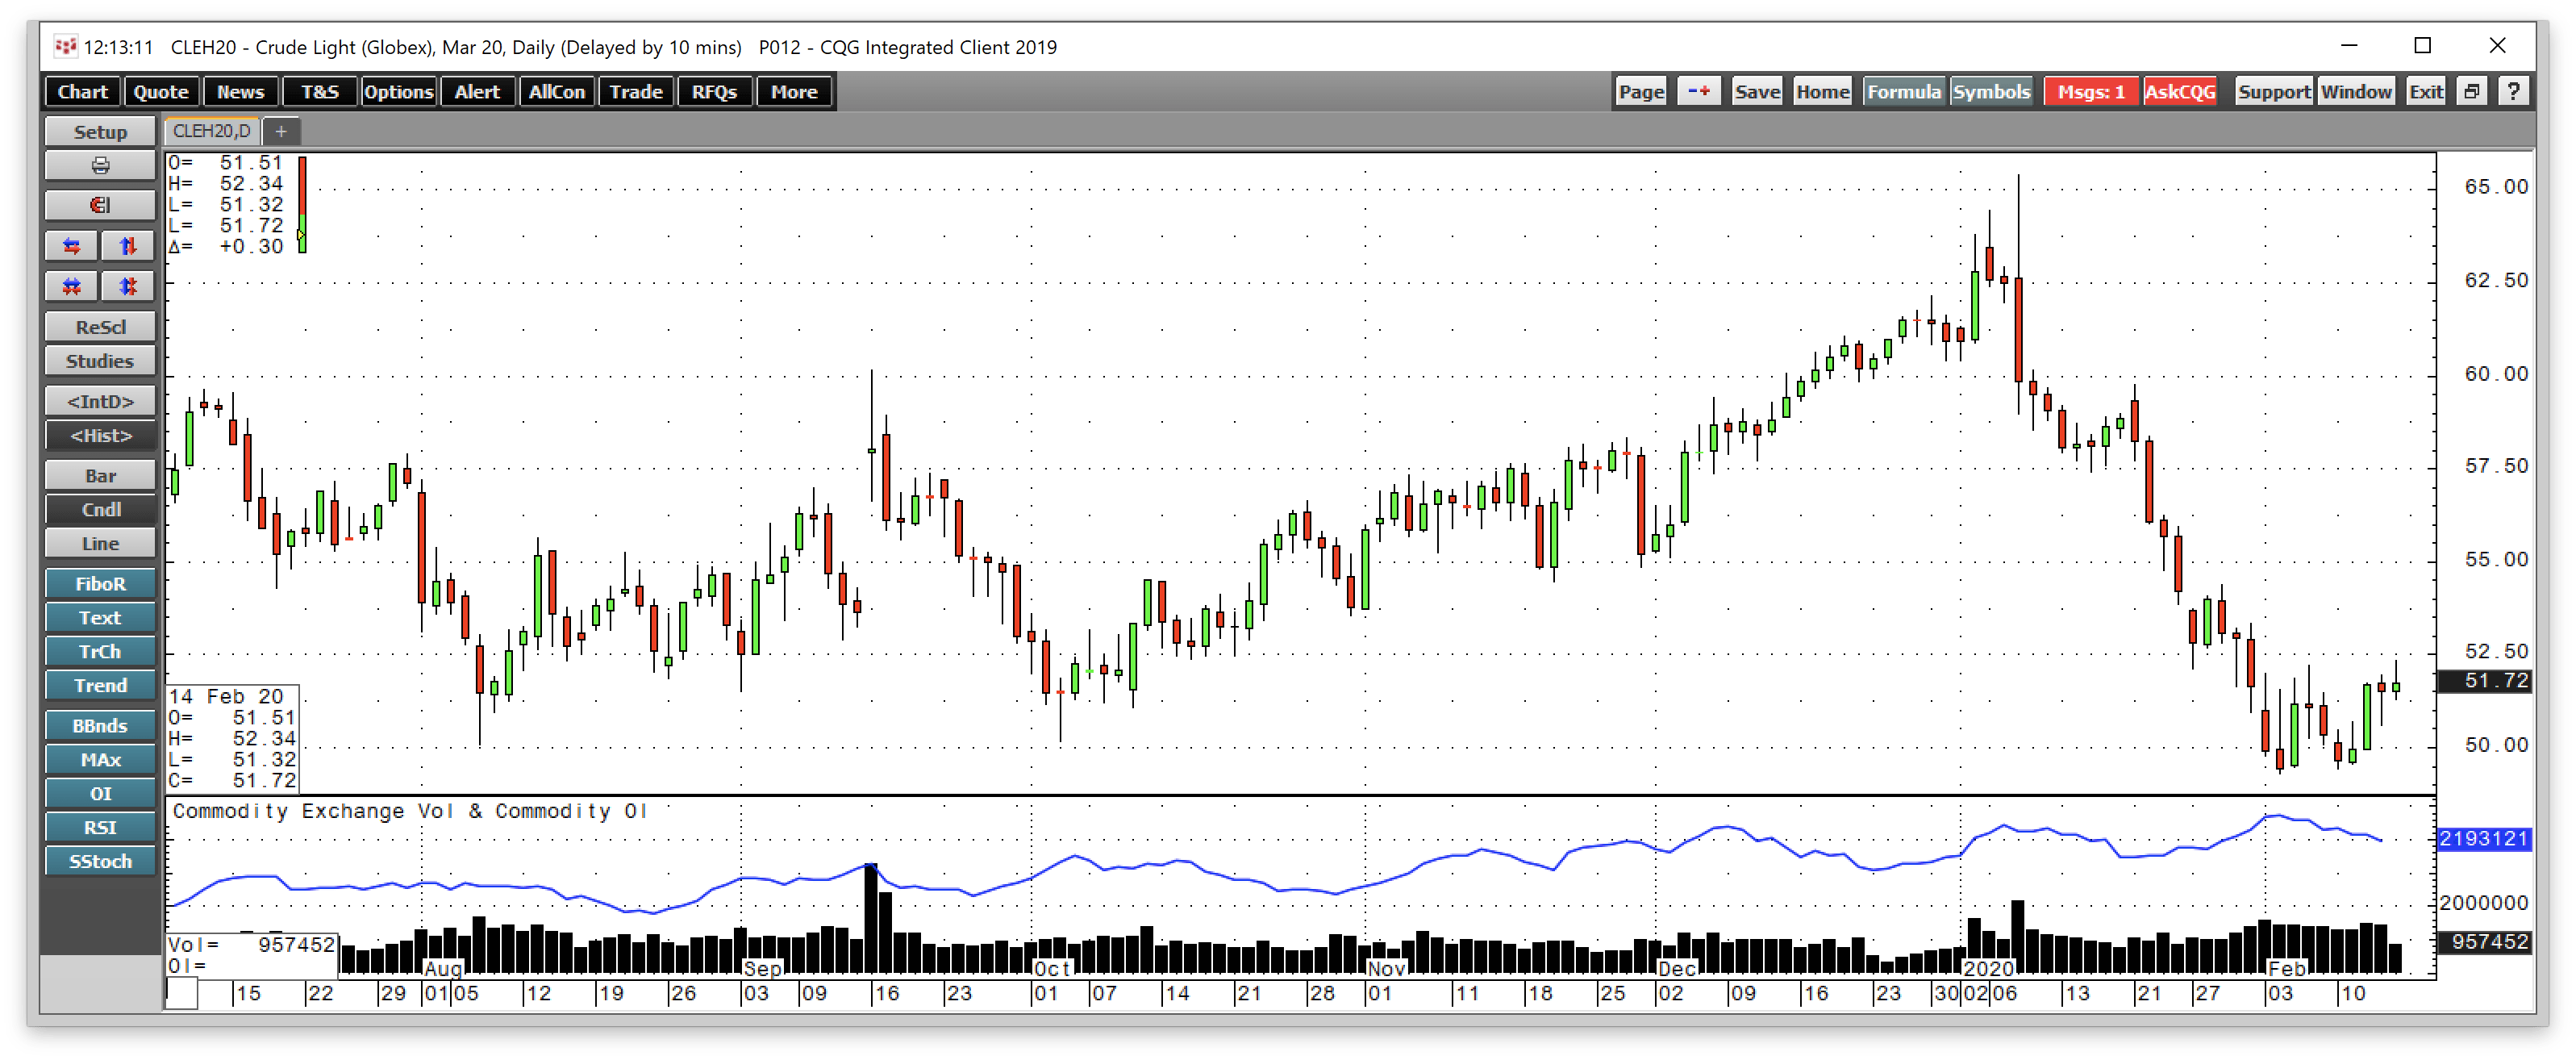This screenshot has height=1060, width=2576.
Task: Add a new chart tab with plus
Action: [281, 131]
